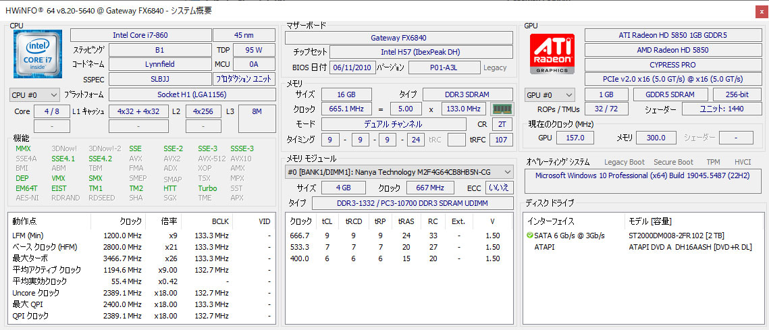The image size is (769, 330).
Task: Click the B1 stepping field
Action: (160, 49)
